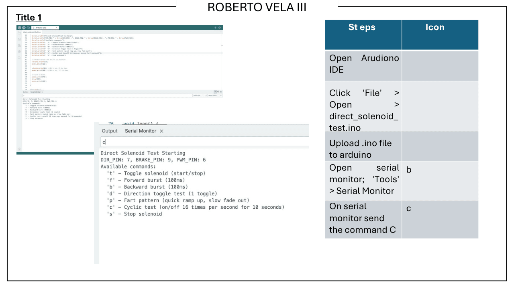Viewport: 514px width, 289px height.
Task: Click the 'Direct Solenoid Test Starting' line
Action: pos(143,153)
